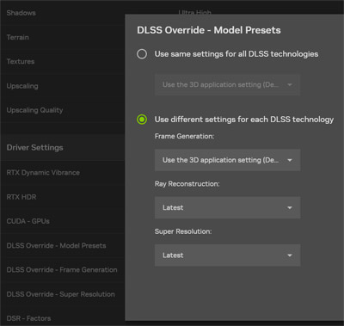Click the CUDA - GPUs setting row
This screenshot has width=344, height=326.
coord(63,221)
